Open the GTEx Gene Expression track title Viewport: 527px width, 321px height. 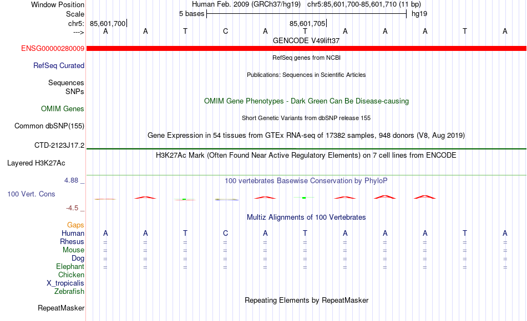[x=306, y=136]
